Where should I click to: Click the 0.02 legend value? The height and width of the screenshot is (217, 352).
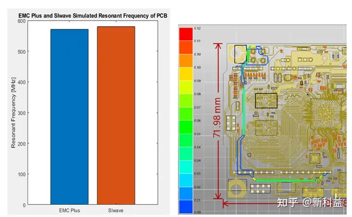coord(198,187)
